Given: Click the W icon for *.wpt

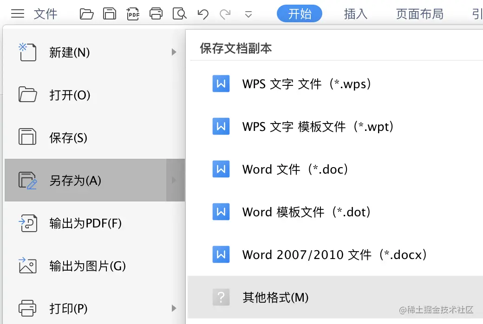Looking at the screenshot, I should [x=221, y=126].
